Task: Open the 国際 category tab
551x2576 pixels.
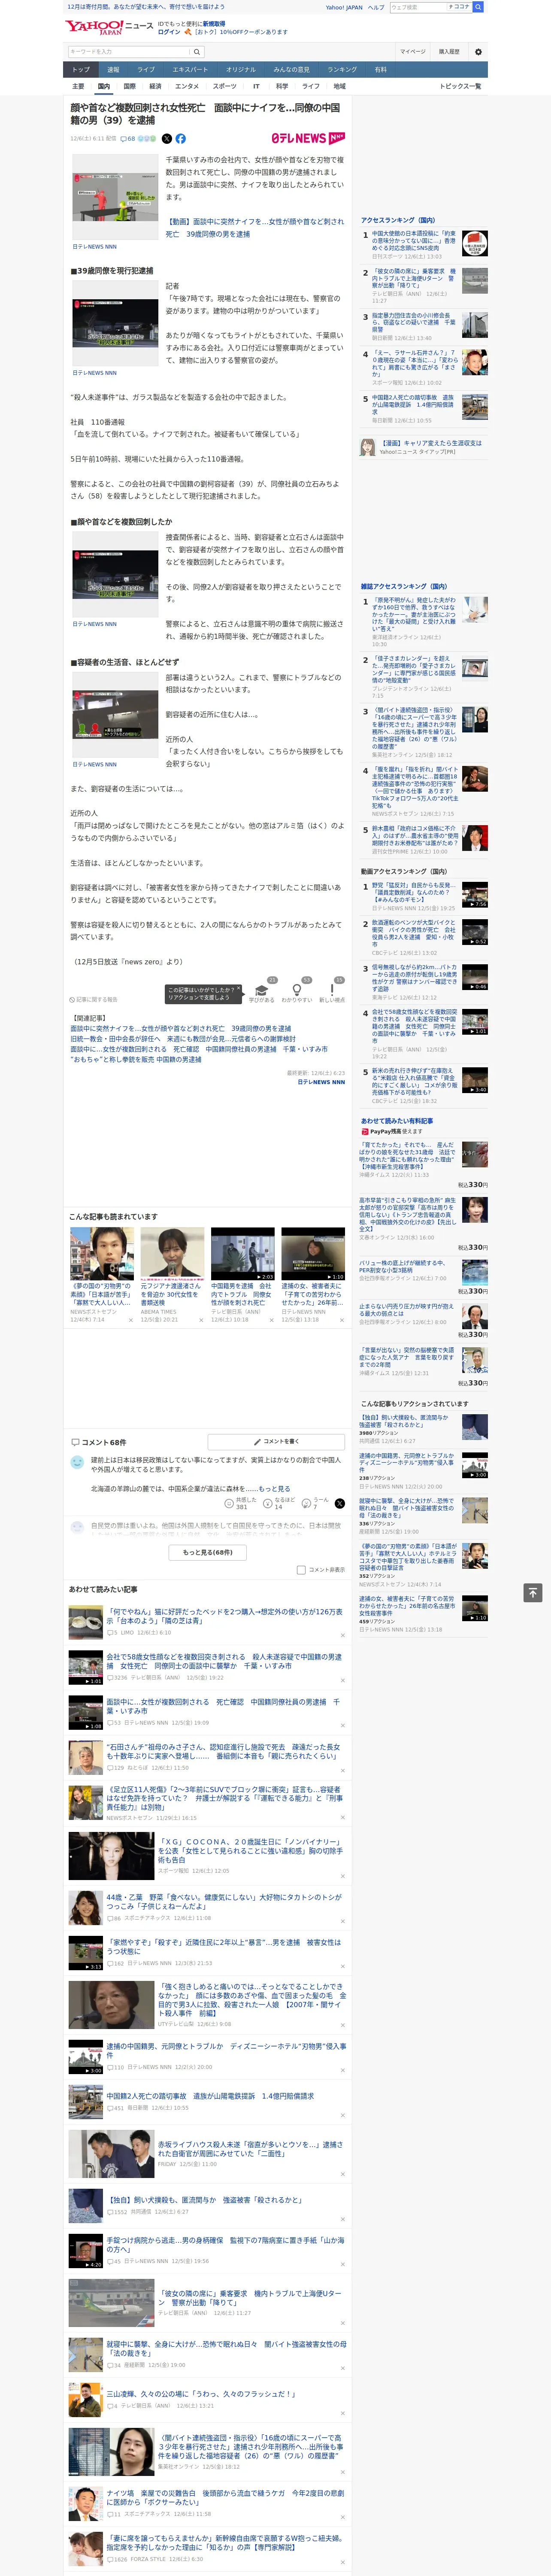Action: pos(129,86)
